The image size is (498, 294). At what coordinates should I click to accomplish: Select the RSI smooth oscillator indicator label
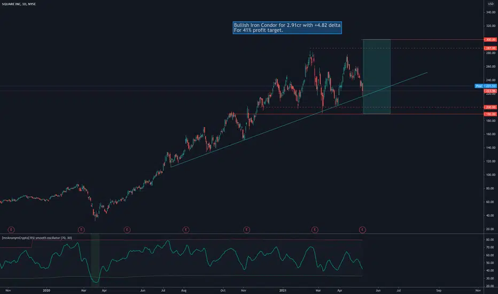[x=37, y=238]
